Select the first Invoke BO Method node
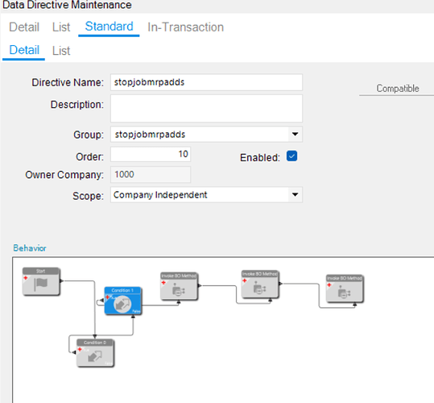The height and width of the screenshot is (403, 434). (179, 286)
